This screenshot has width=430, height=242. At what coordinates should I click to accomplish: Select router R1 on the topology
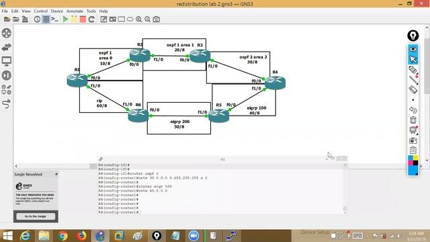click(x=77, y=80)
